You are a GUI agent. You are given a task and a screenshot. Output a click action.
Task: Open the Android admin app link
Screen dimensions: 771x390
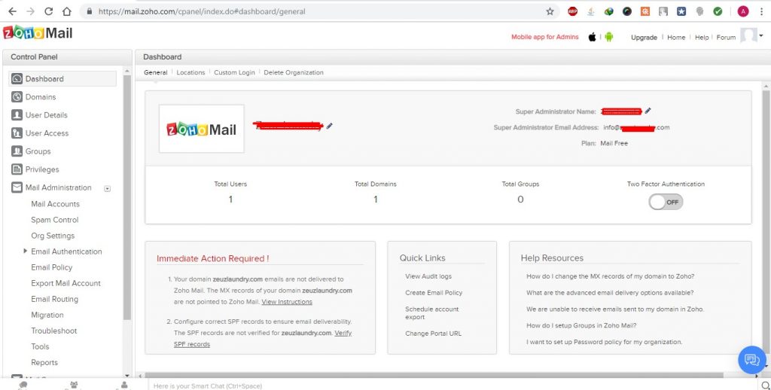click(608, 37)
